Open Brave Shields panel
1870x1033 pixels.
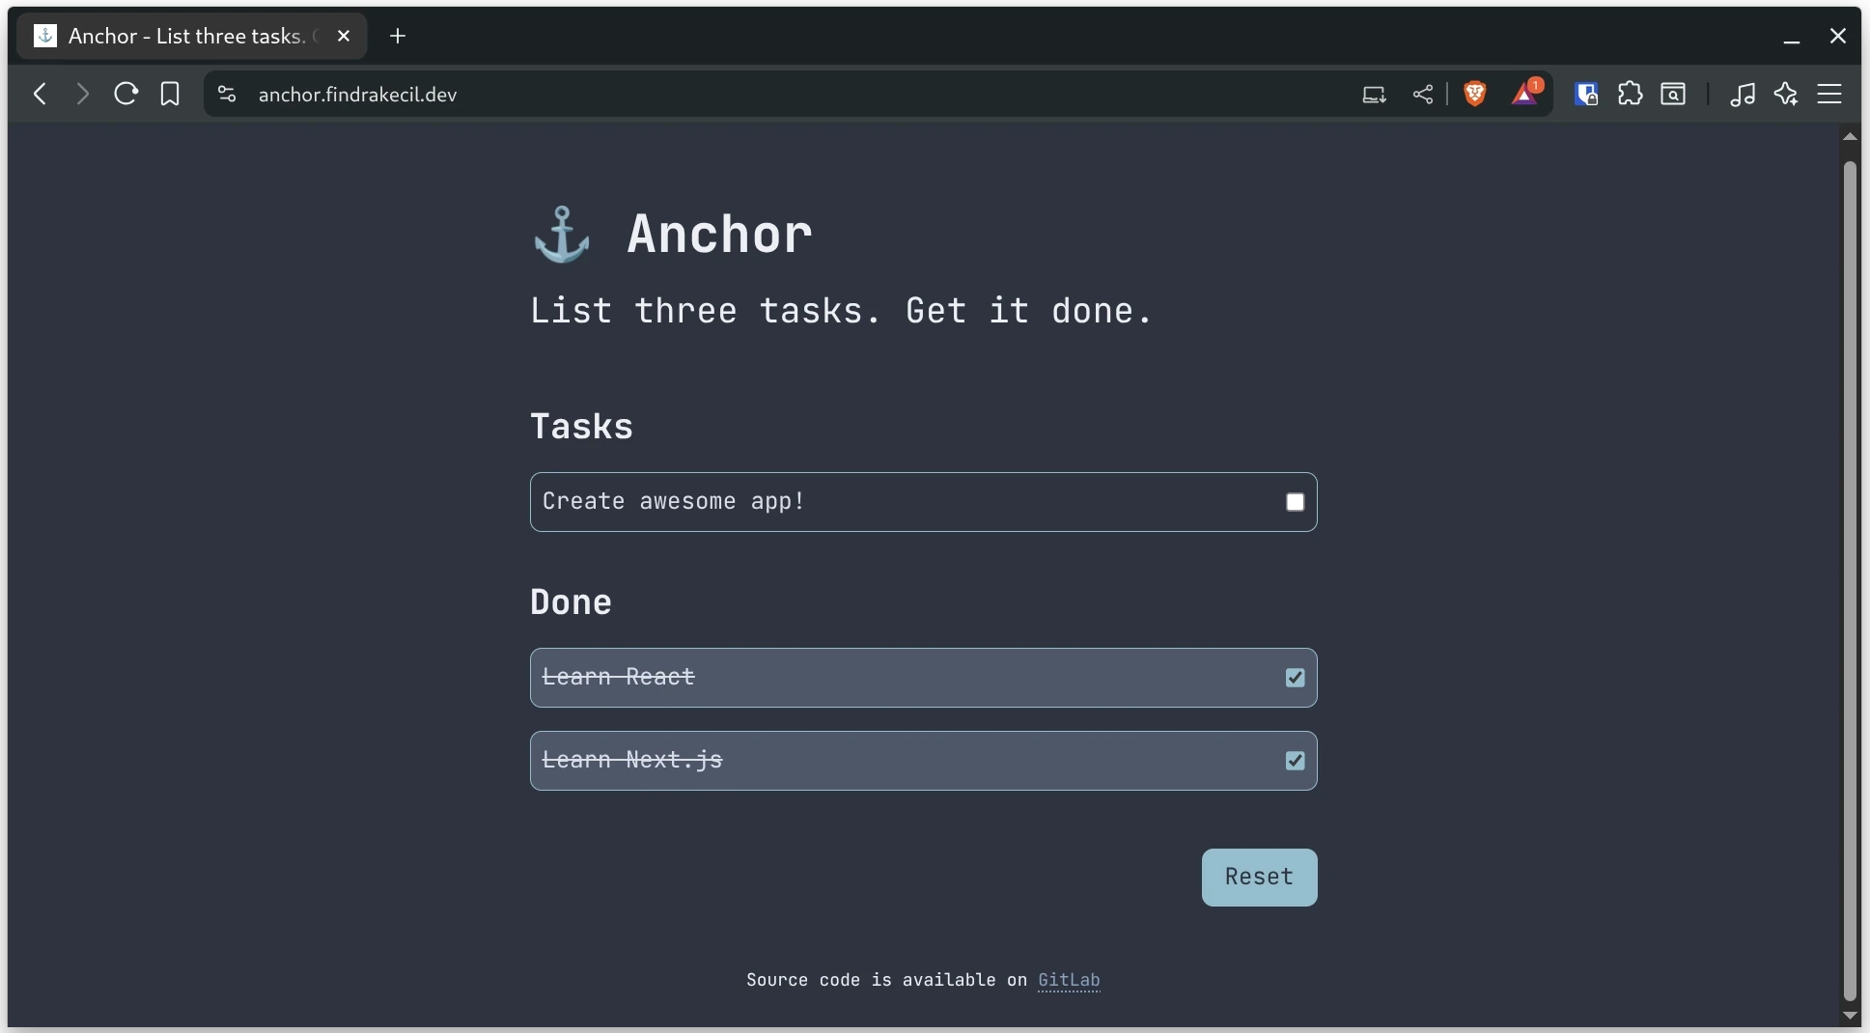click(x=1475, y=94)
